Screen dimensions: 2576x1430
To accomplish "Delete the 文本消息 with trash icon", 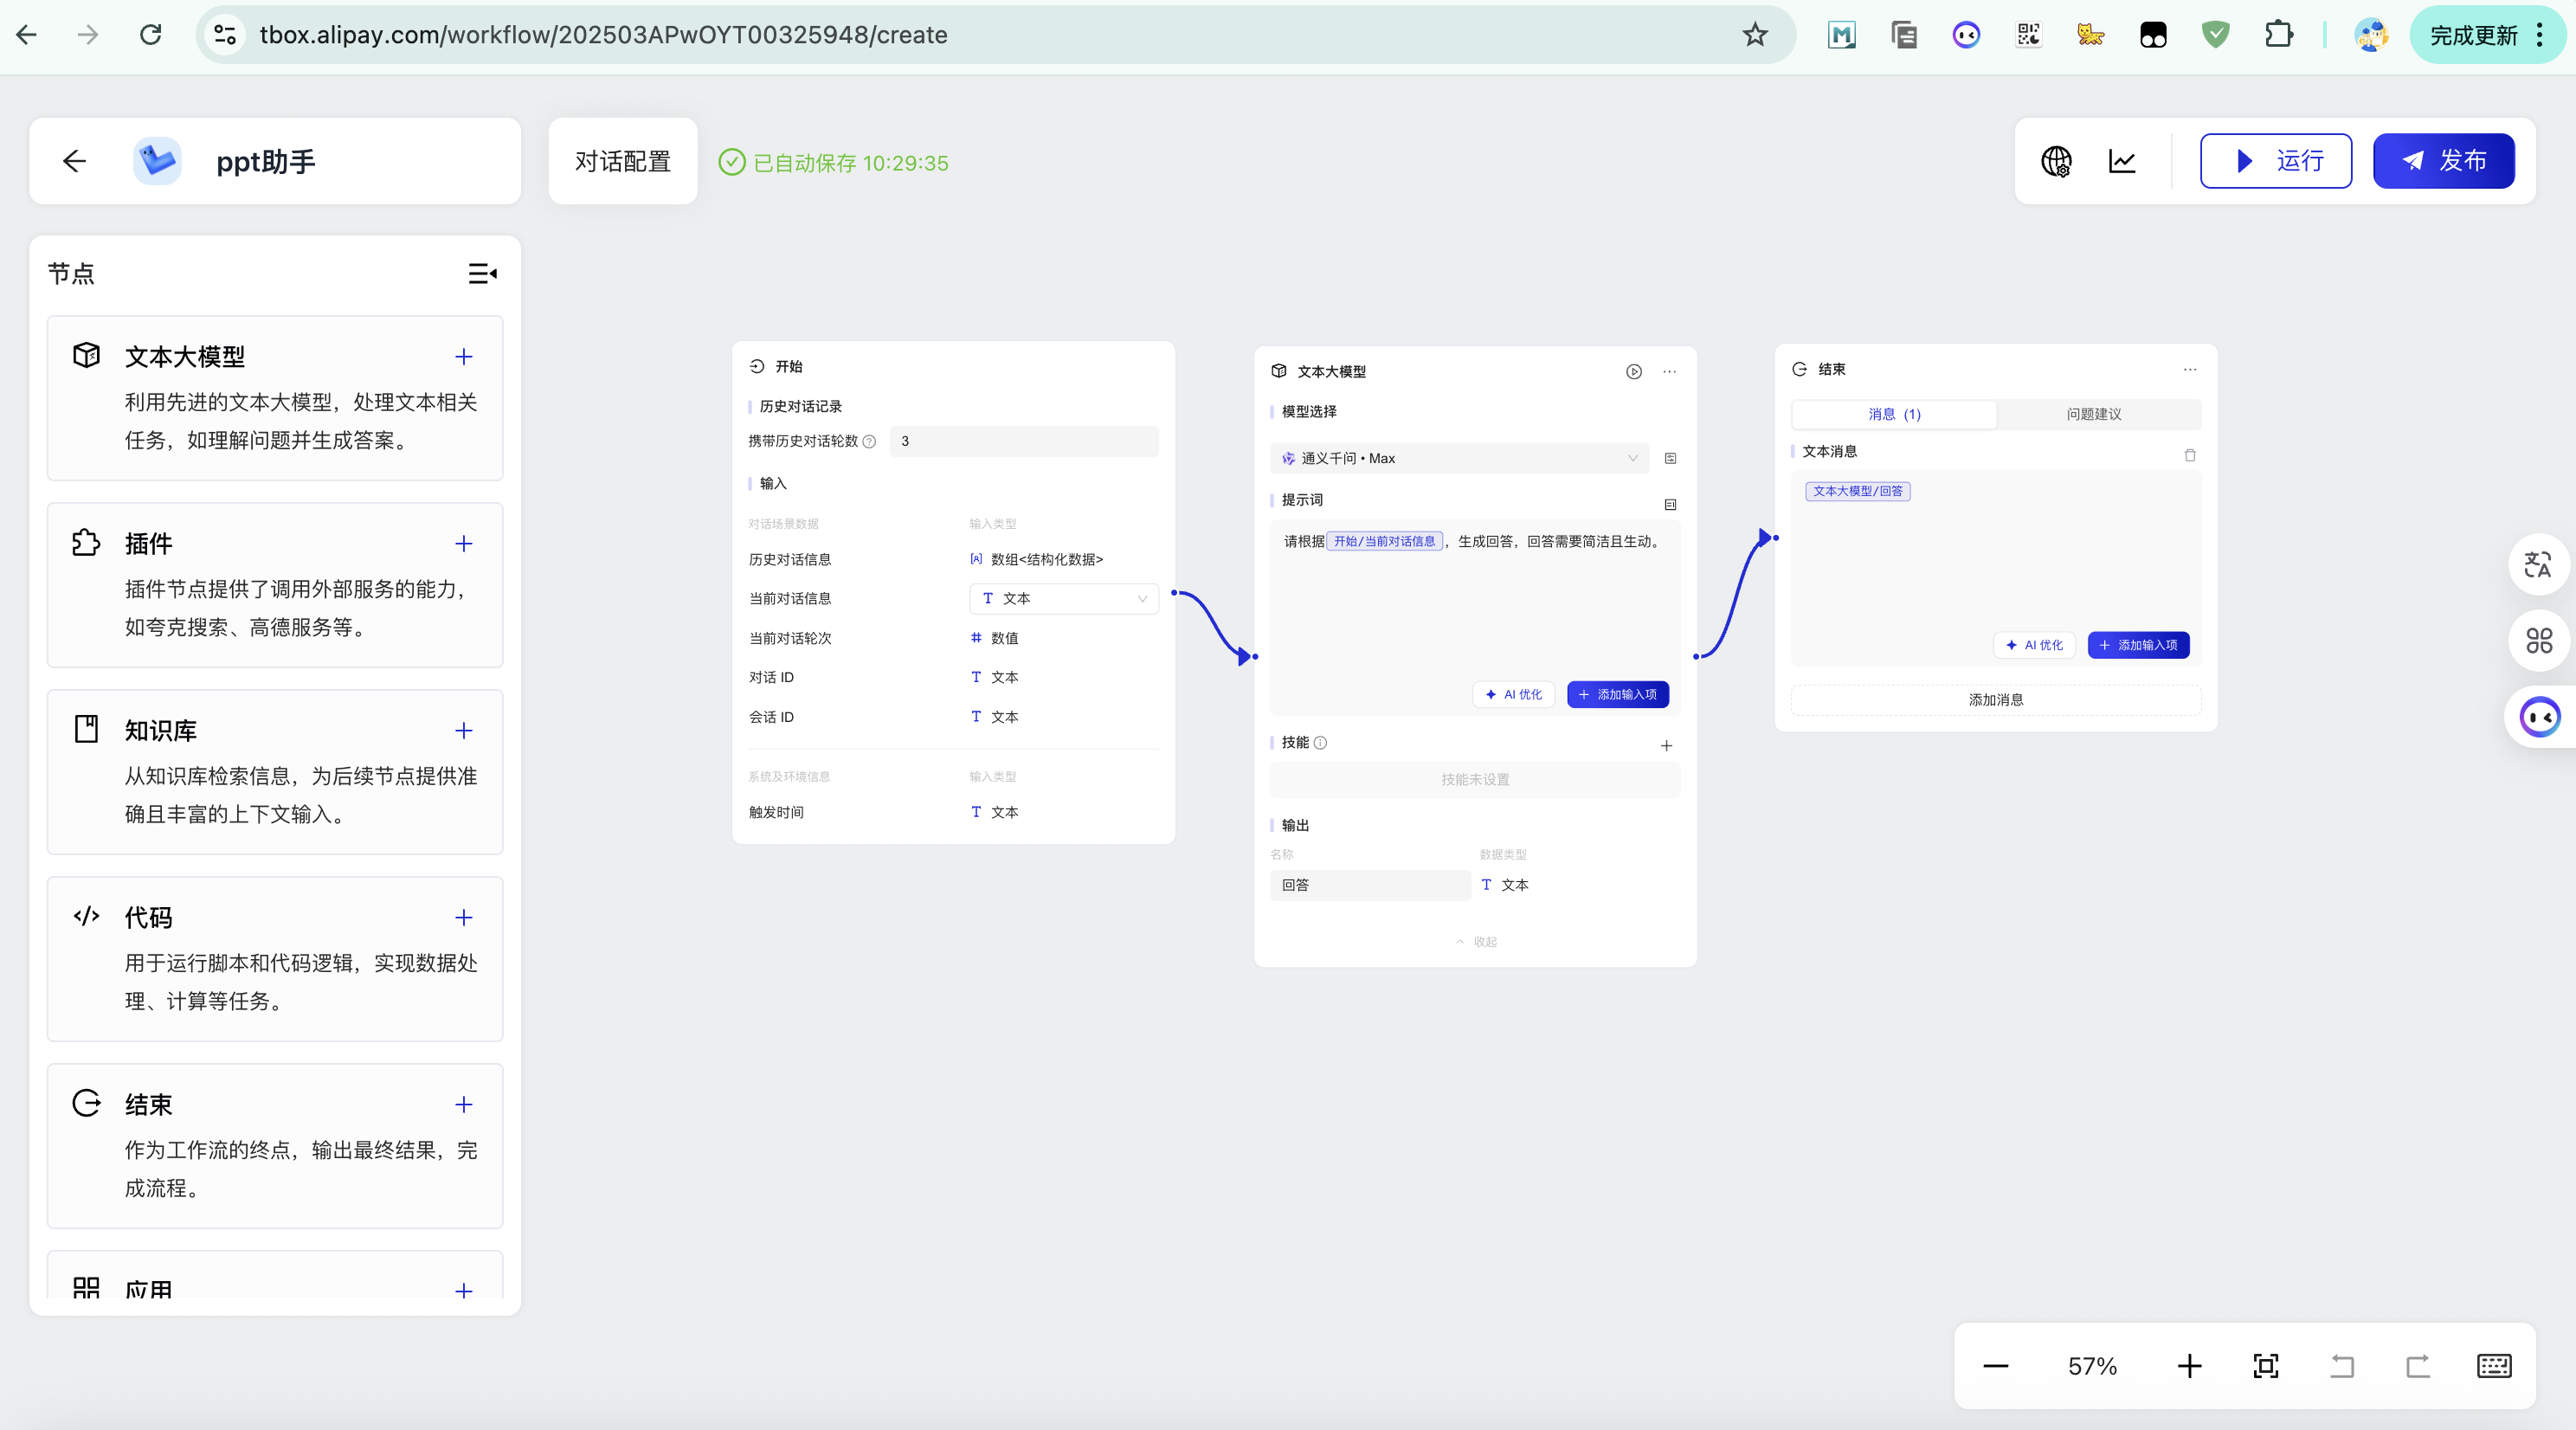I will click(x=2190, y=455).
